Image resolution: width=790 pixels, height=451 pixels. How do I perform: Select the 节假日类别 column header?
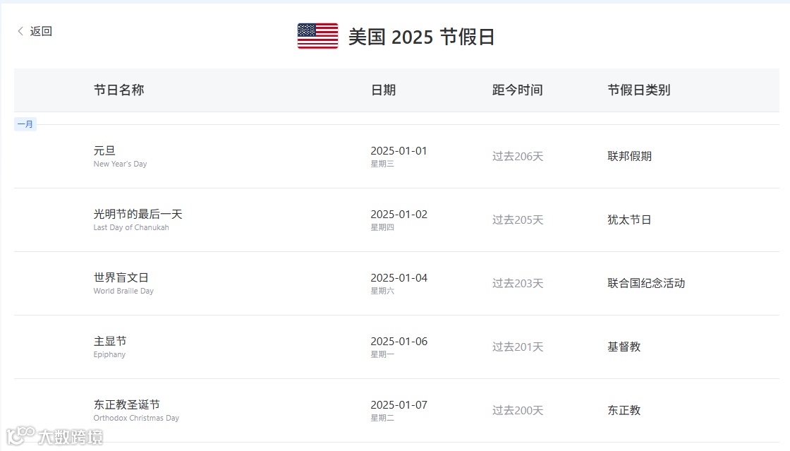click(639, 90)
